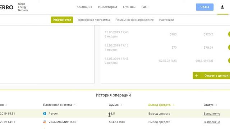230x129 pixels.
Task: Go to Отзывы page
Action: coord(129,7)
